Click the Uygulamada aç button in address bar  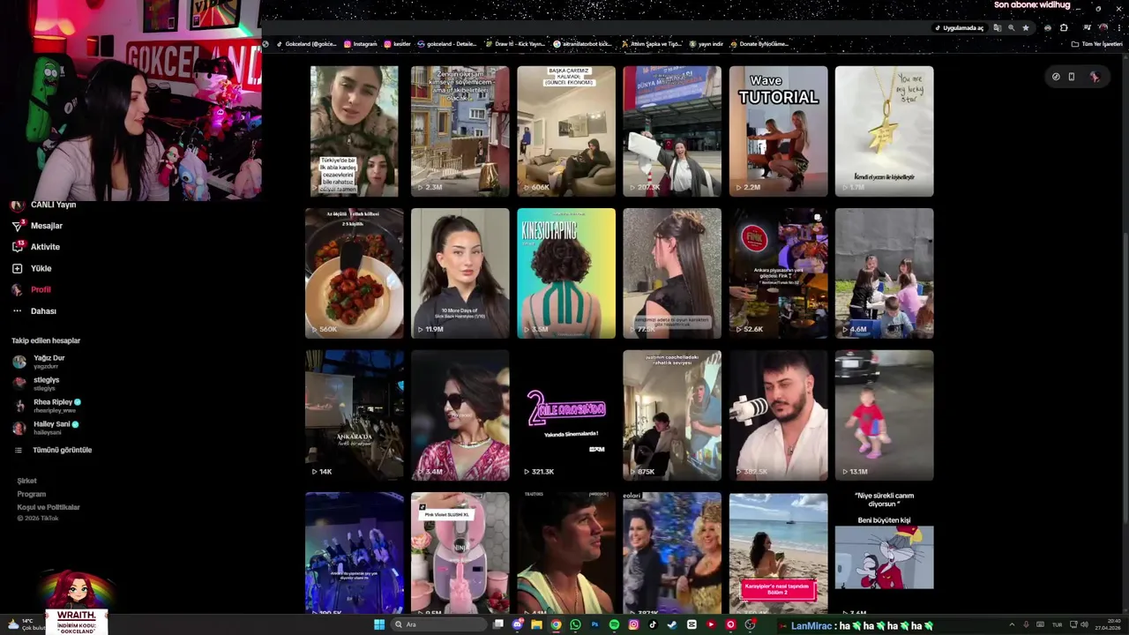tap(959, 28)
